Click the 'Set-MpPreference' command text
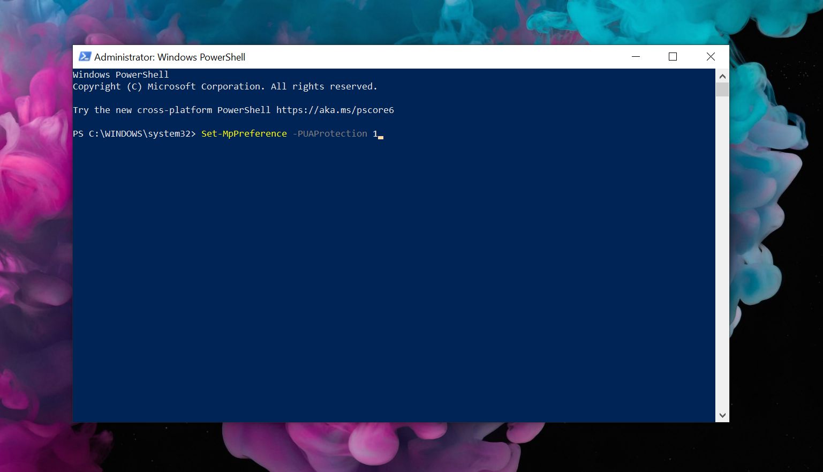 pyautogui.click(x=244, y=133)
